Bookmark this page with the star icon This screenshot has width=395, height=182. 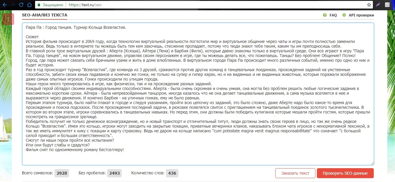click(x=369, y=5)
